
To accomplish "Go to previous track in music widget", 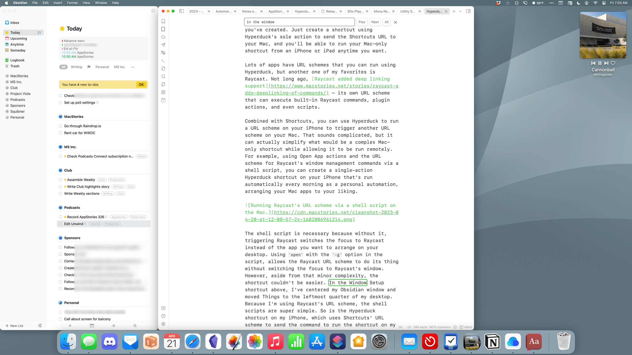I will (593, 63).
